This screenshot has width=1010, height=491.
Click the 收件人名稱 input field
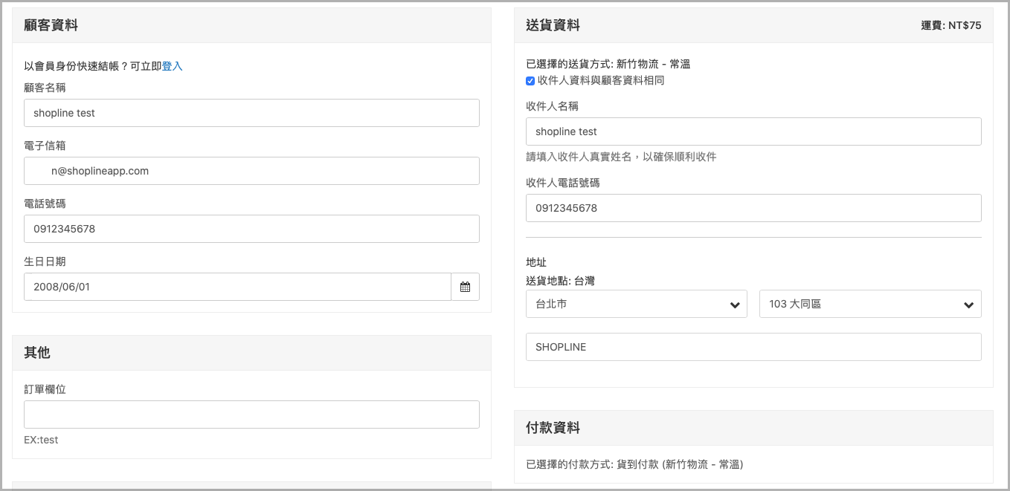click(753, 131)
